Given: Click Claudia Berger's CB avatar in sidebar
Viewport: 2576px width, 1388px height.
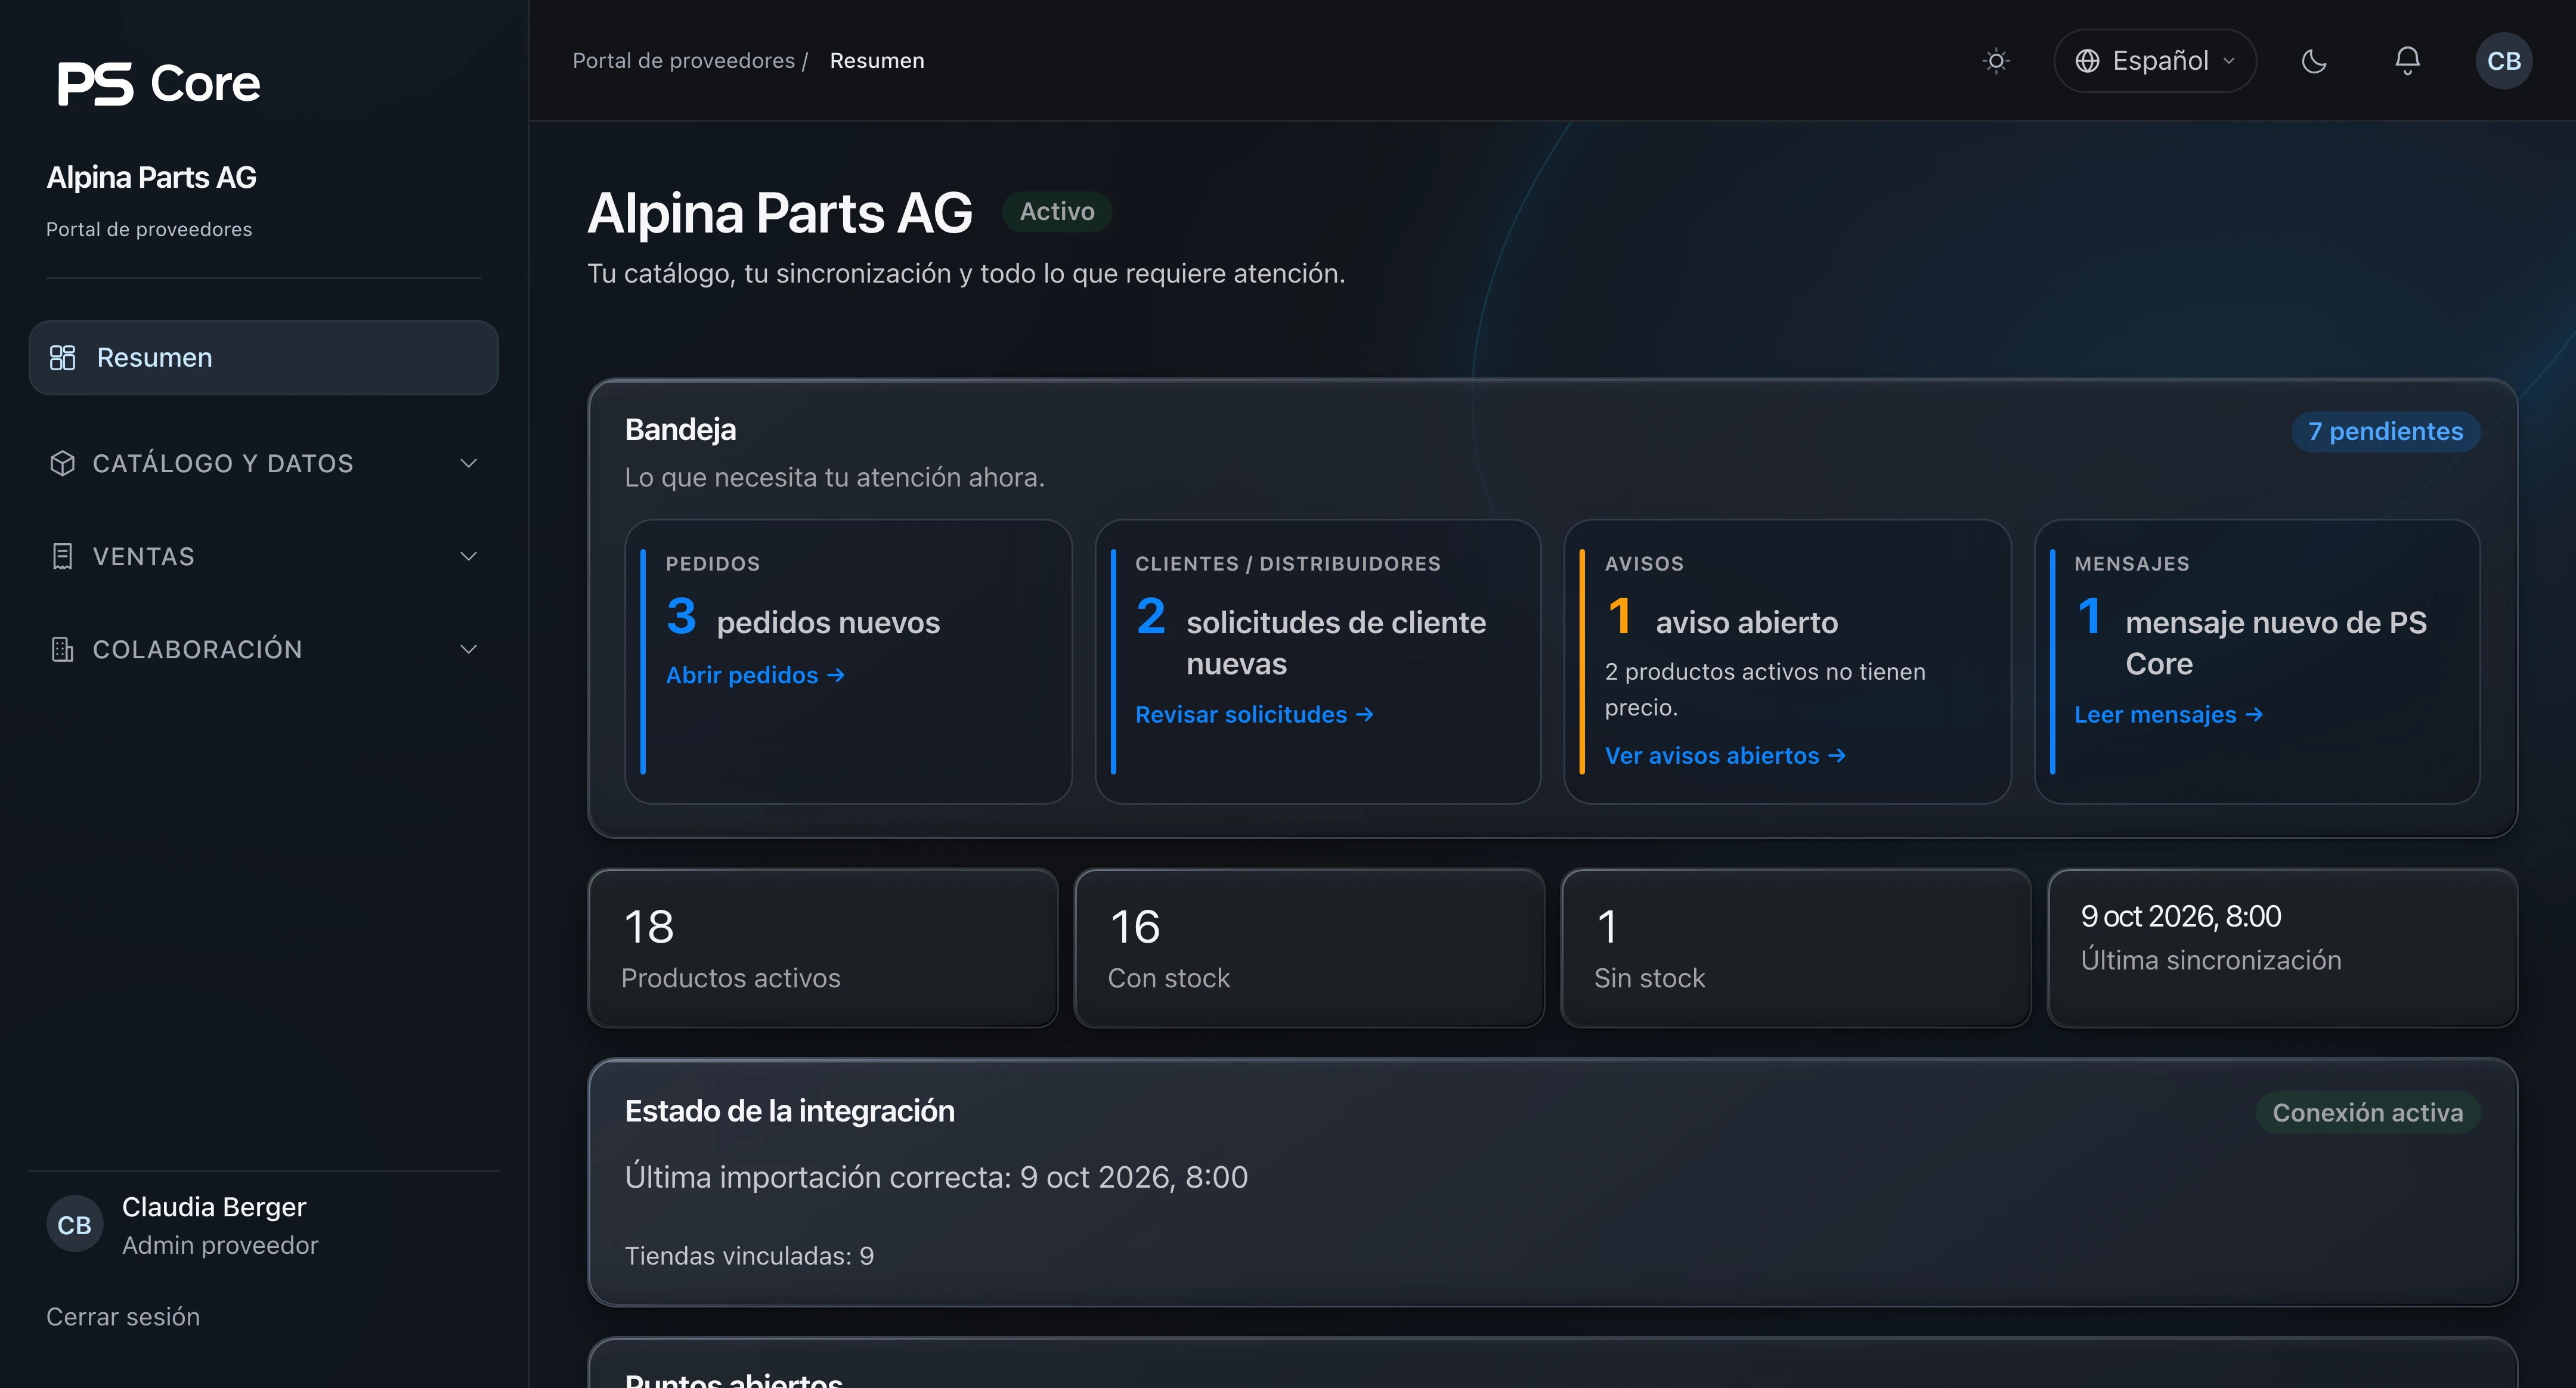Looking at the screenshot, I should pos(74,1225).
